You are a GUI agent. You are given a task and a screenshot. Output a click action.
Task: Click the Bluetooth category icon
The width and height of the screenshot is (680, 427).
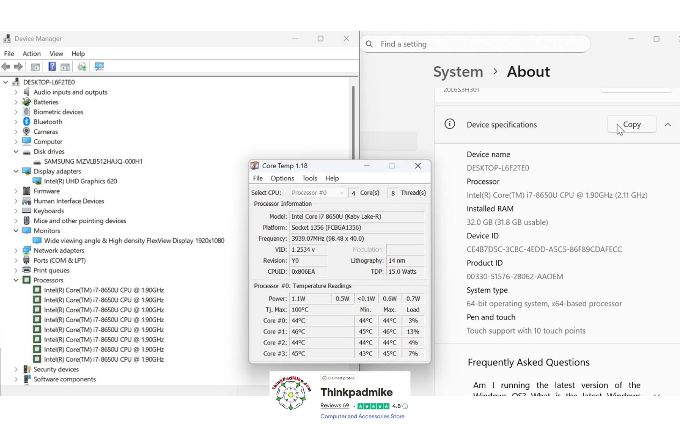coord(27,122)
